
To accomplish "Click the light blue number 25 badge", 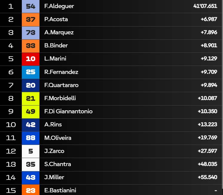I will [30, 72].
